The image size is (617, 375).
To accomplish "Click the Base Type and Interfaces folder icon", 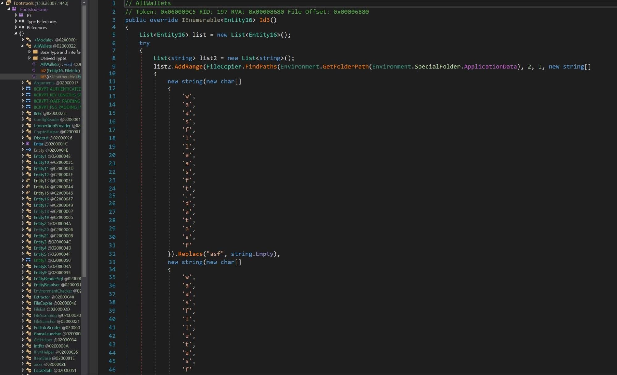I will point(35,52).
